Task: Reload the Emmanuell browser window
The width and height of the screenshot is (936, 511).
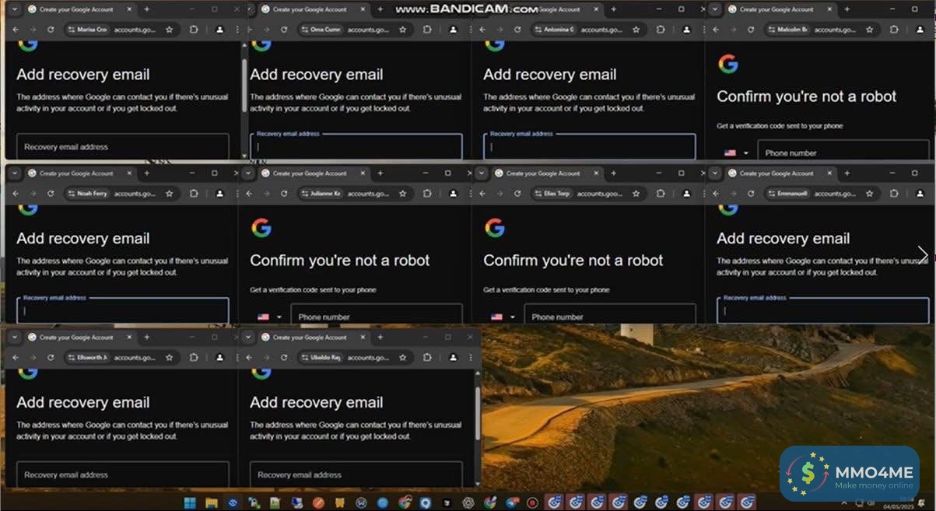Action: click(x=751, y=194)
